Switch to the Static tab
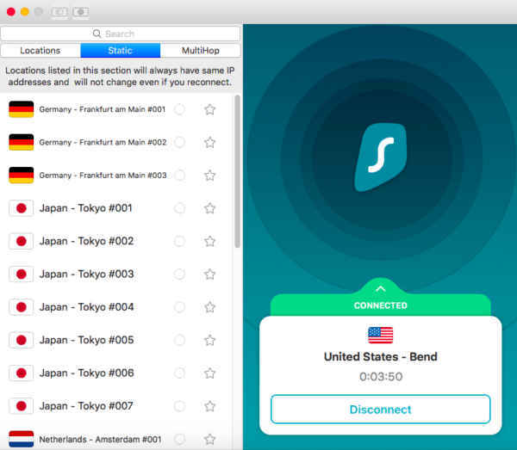Viewport: 517px width, 450px height. (x=121, y=51)
